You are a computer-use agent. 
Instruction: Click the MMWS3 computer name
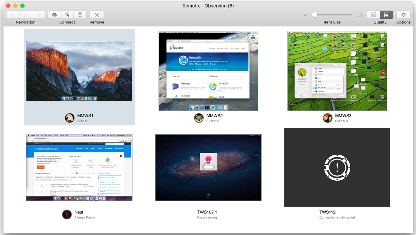[343, 116]
